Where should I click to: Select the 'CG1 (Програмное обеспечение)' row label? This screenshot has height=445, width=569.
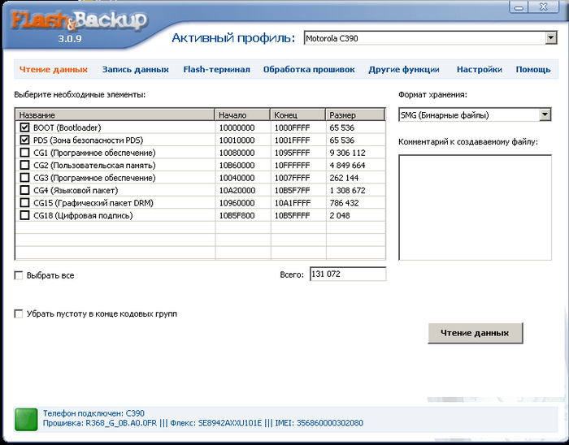tap(94, 153)
